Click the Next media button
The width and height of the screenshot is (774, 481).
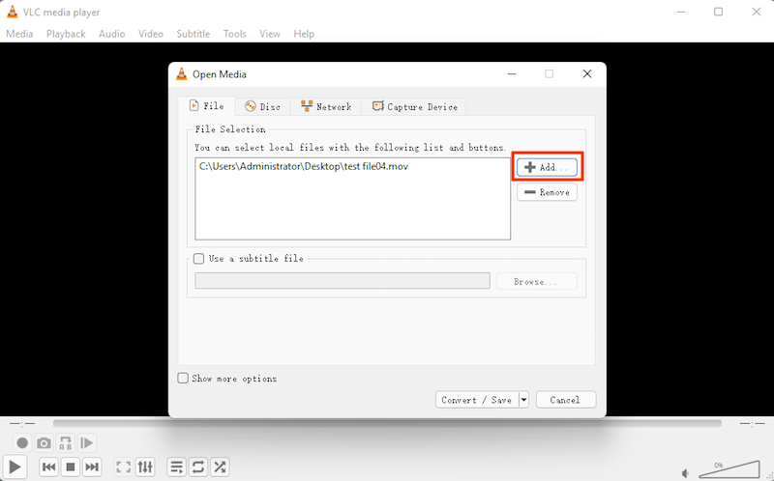pyautogui.click(x=92, y=467)
